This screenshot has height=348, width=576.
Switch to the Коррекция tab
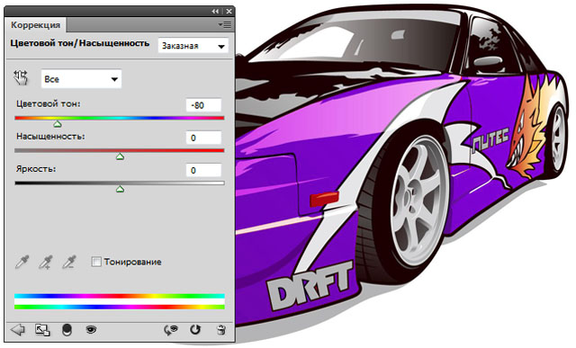coord(36,25)
